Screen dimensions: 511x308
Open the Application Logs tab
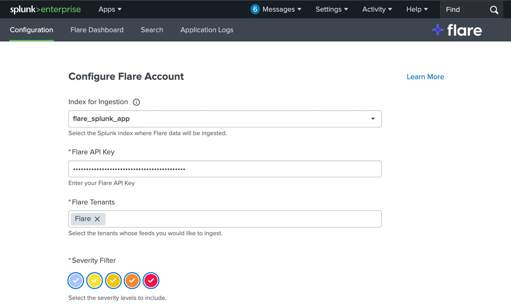[207, 30]
